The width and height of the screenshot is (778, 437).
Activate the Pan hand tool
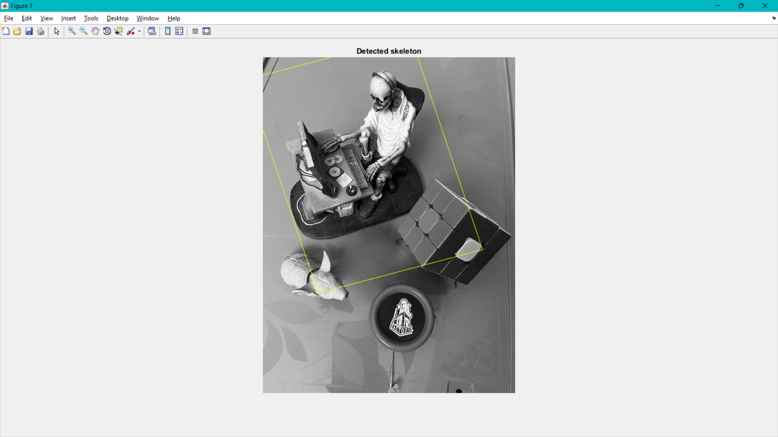pyautogui.click(x=95, y=31)
